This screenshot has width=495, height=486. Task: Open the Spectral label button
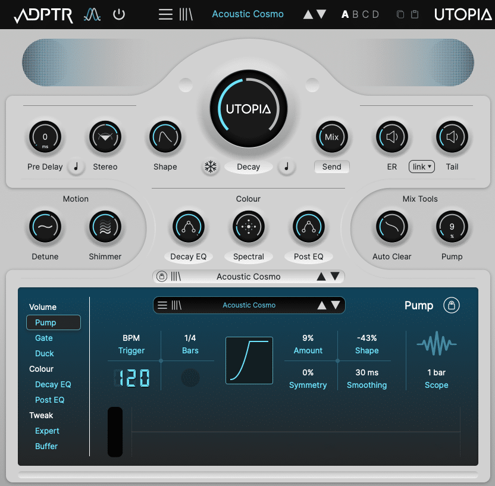point(249,256)
